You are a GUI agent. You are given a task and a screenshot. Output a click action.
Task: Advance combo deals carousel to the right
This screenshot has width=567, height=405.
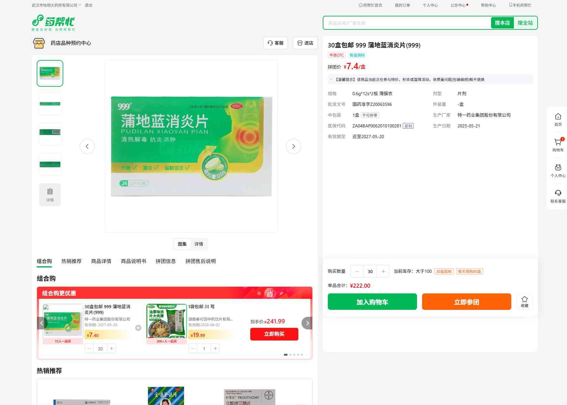(x=307, y=323)
